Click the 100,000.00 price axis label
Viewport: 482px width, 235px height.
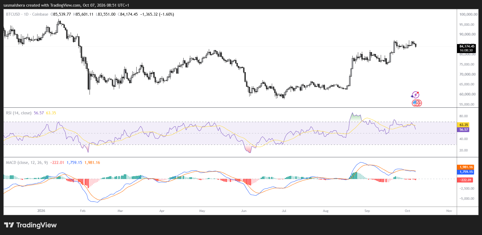coord(468,14)
